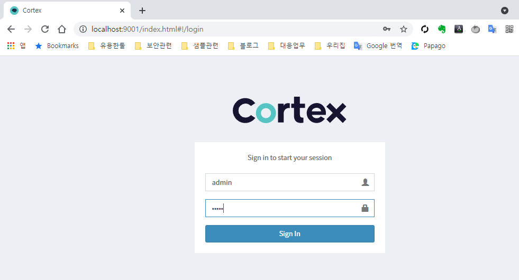Image resolution: width=519 pixels, height=280 pixels.
Task: Click the tomato timer extension
Action: [x=475, y=29]
